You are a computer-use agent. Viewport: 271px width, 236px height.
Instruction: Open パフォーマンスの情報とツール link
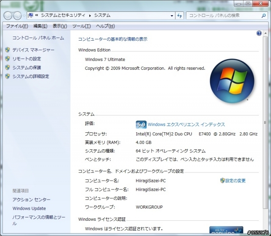39,220
